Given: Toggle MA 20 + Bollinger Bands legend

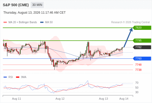Looking at the screenshot, I should click(20, 22).
